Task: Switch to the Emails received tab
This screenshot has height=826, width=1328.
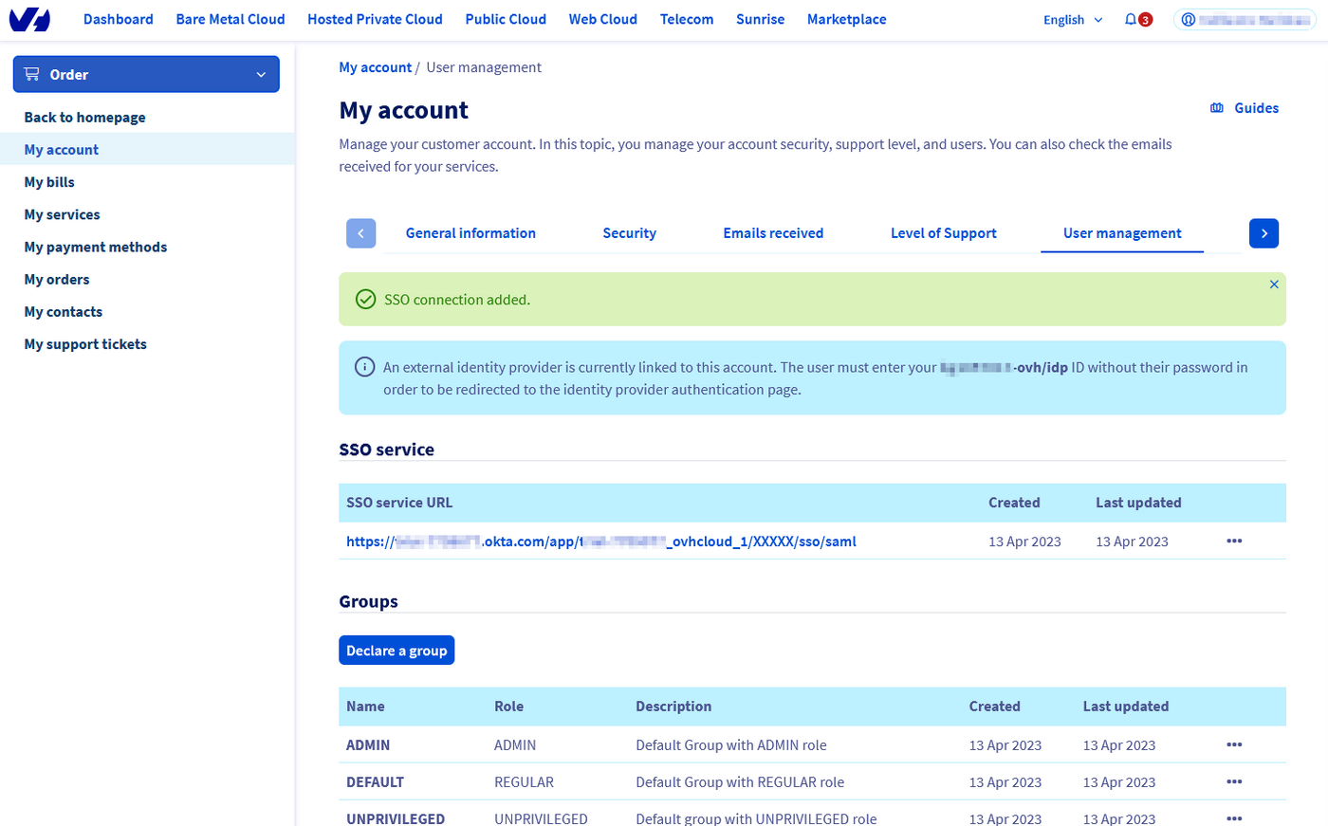Action: coord(772,232)
